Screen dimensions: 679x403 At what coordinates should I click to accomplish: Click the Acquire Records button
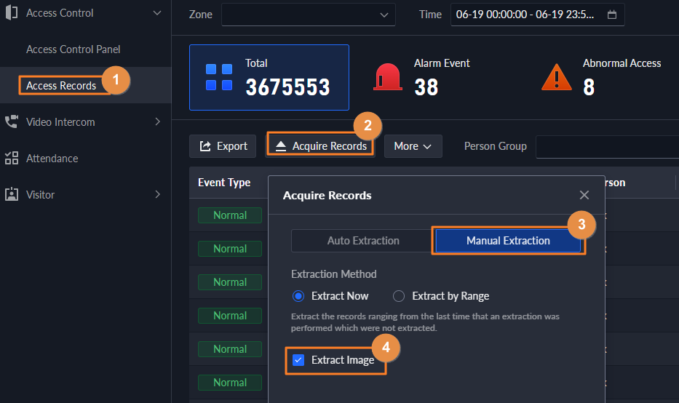321,146
